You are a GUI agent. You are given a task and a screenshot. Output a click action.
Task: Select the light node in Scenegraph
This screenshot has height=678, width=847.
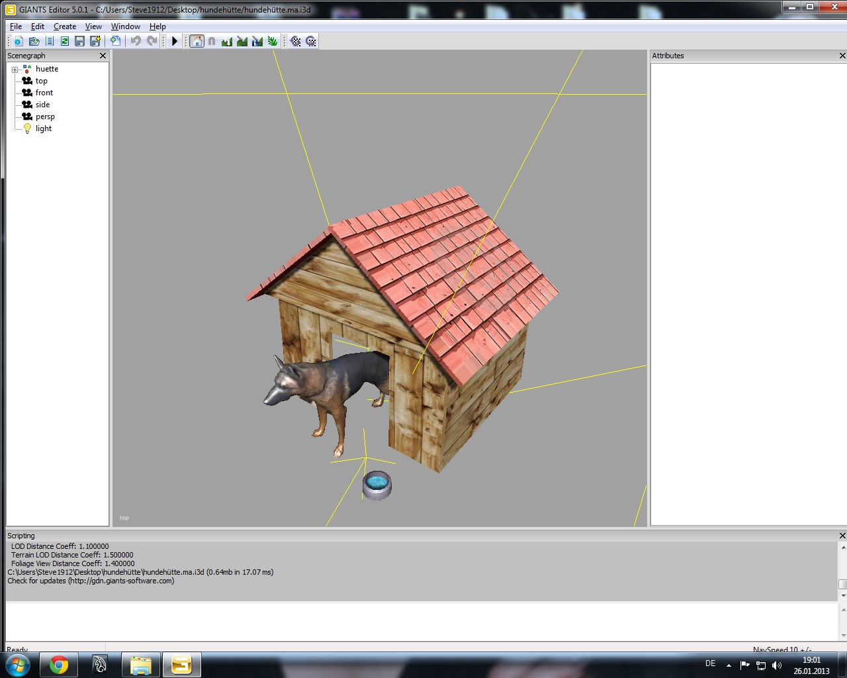(43, 128)
